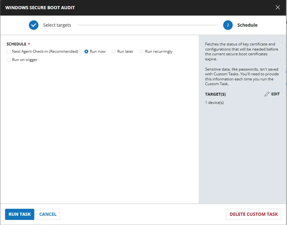Screen dimensions: 287x225
Task: Click the step 2 number circle
Action: [228, 25]
